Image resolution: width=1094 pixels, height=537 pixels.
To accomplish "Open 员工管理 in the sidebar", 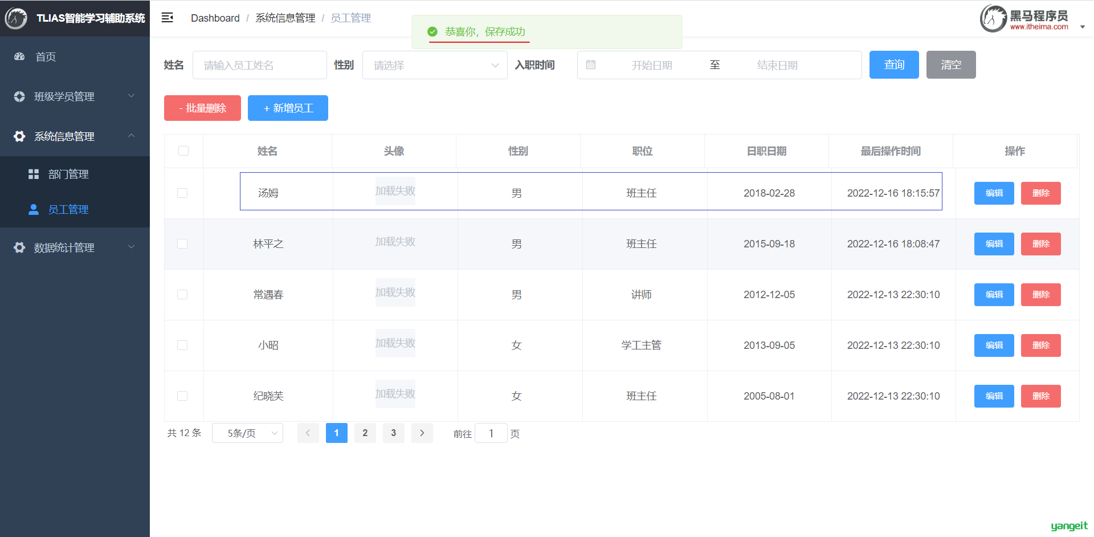I will pyautogui.click(x=75, y=209).
